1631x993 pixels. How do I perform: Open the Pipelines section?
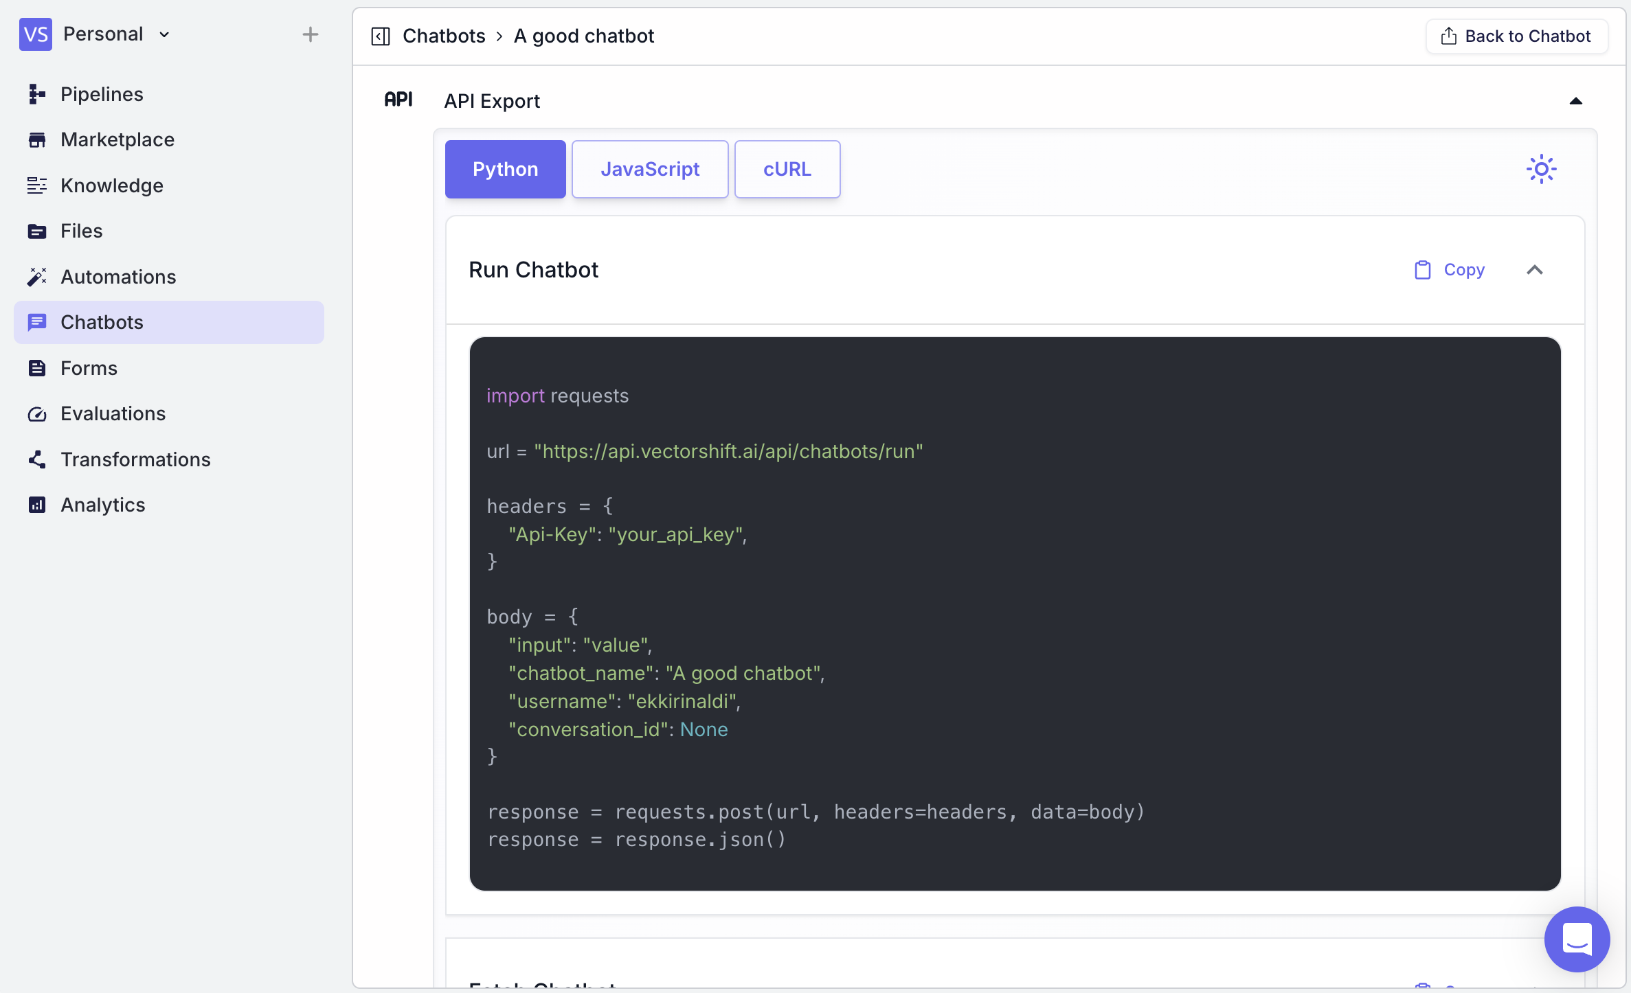click(102, 94)
